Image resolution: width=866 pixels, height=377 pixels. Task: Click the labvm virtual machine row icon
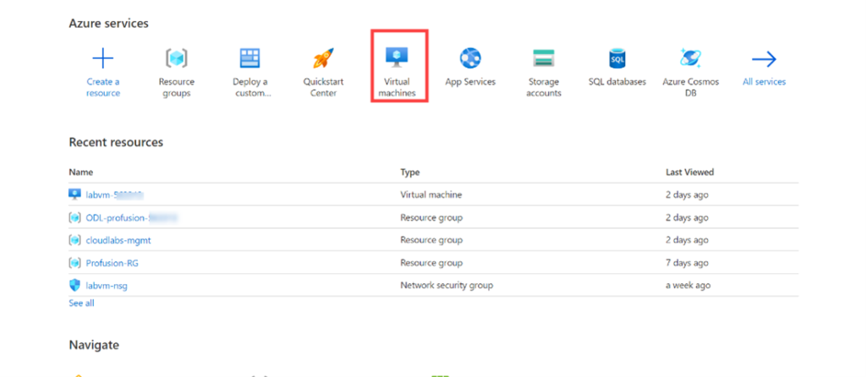74,194
